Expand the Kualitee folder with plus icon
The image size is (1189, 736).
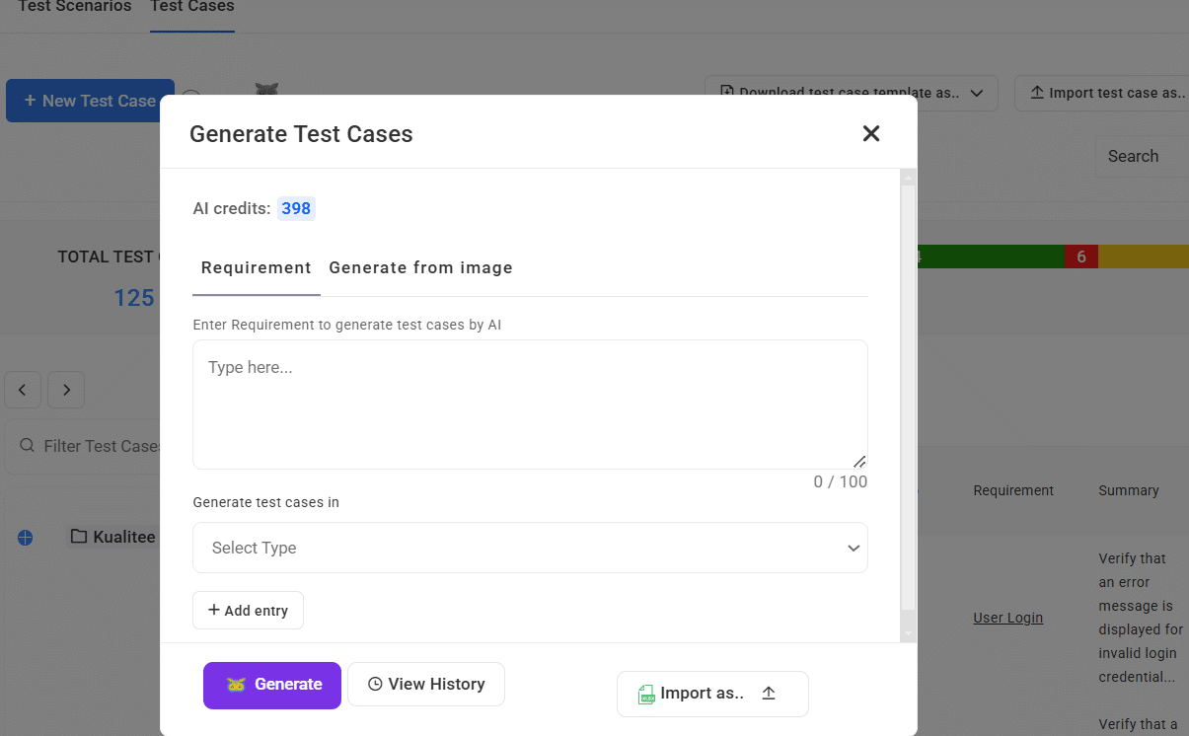[x=26, y=538]
